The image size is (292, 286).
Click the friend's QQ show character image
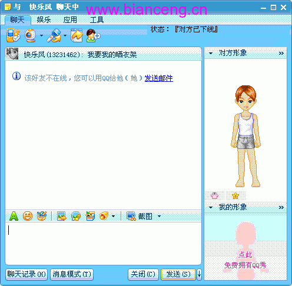point(245,136)
